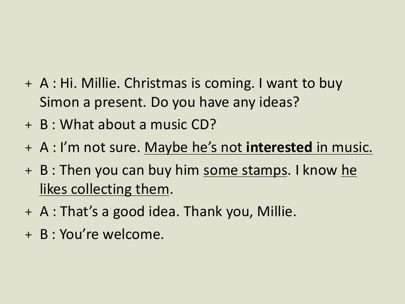Click the plus bullet before "You're welcome"
This screenshot has height=304, width=405.
pyautogui.click(x=28, y=235)
